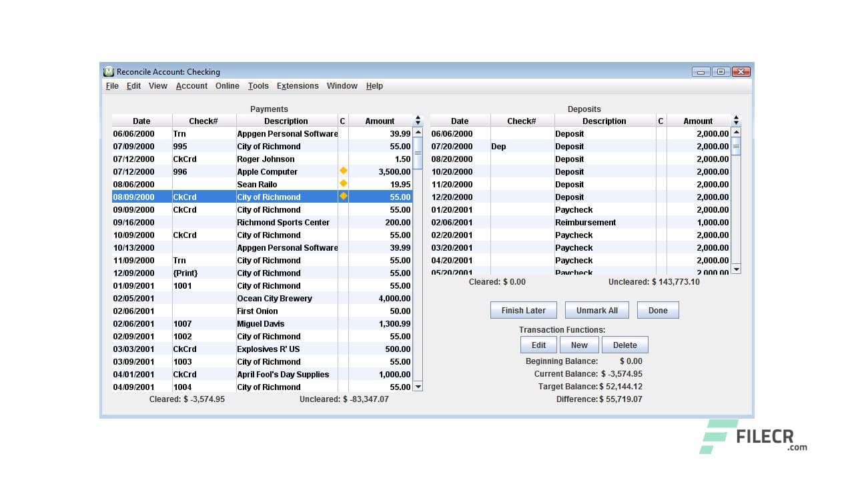The image size is (854, 480).
Task: Unmark cleared diamond on Sean Railo payment
Action: pos(343,184)
